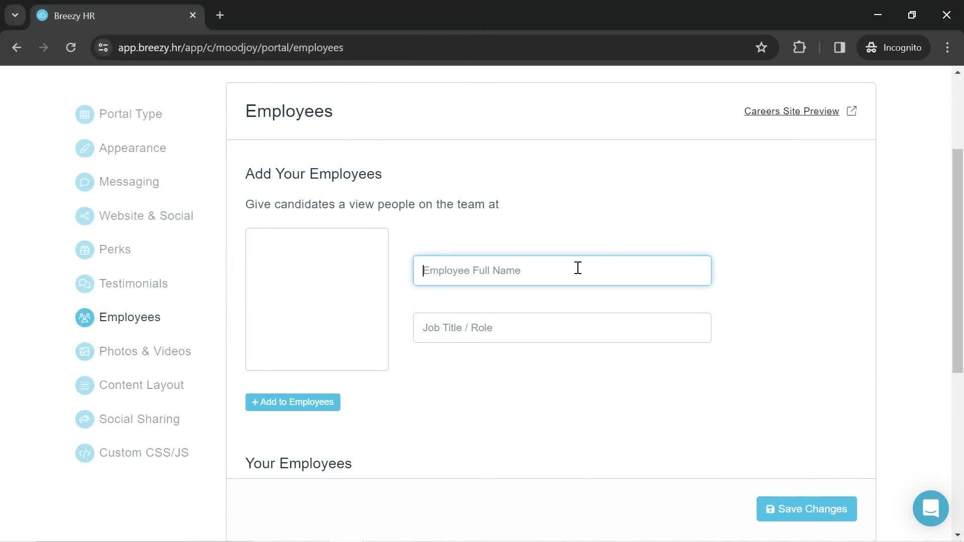Click the Employee Full Name input field
The image size is (964, 542).
(x=561, y=269)
